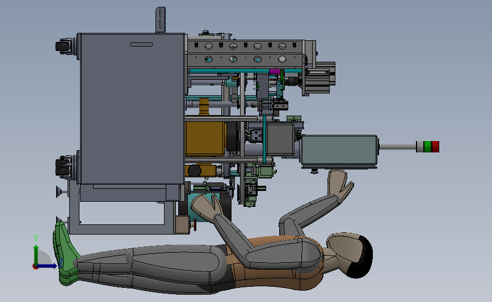The width and height of the screenshot is (492, 302).
Task: Select the black pulley disc beside motor
Action: point(233,137)
